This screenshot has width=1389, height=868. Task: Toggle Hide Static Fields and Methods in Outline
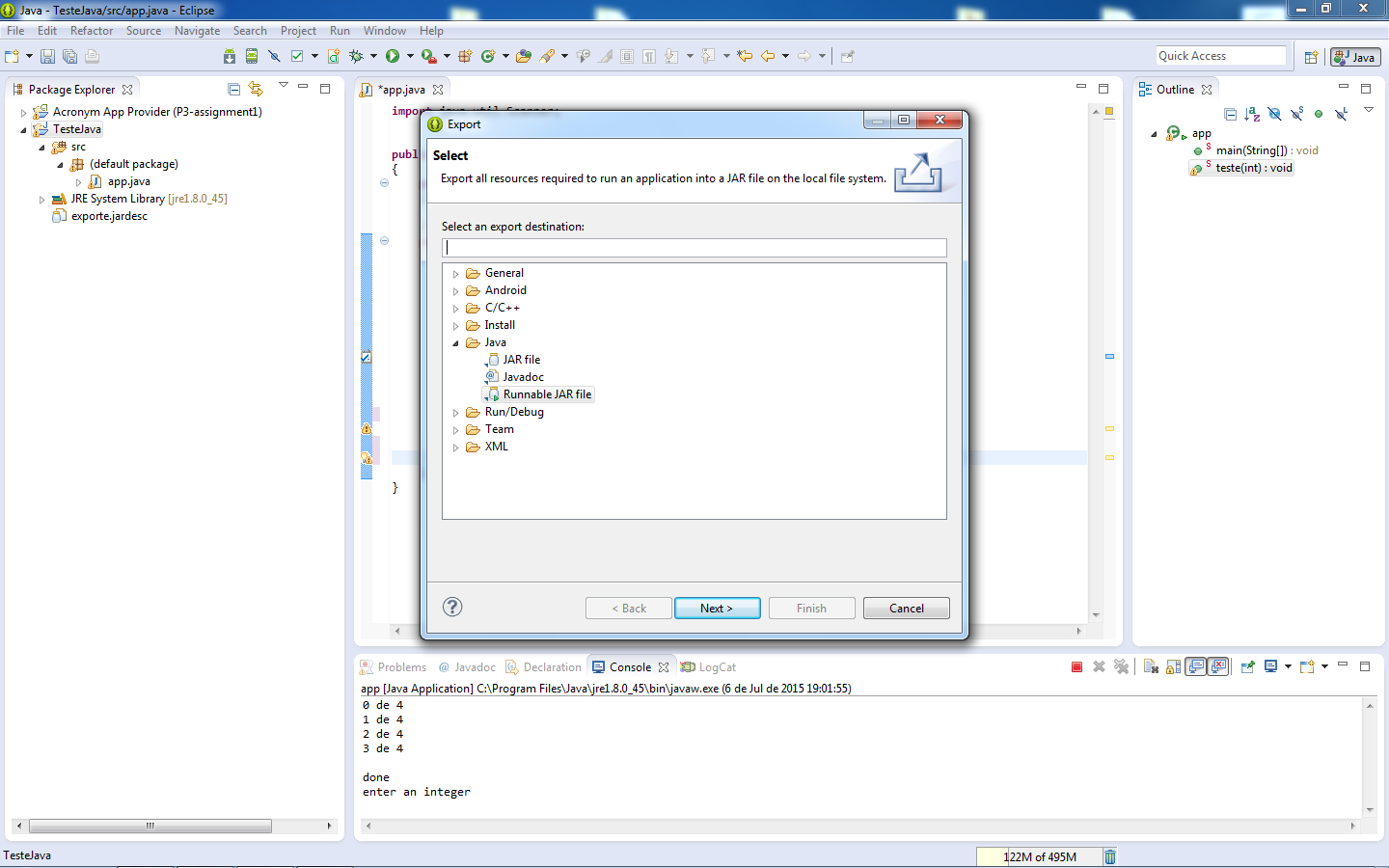(1296, 114)
